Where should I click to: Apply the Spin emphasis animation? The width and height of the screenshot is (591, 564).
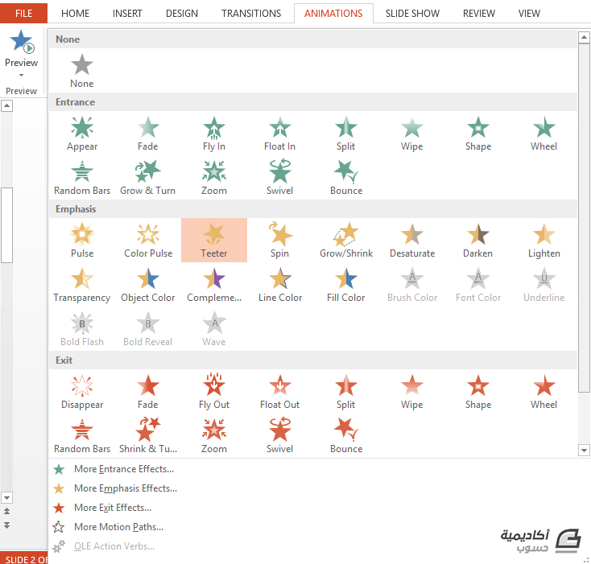pos(279,241)
